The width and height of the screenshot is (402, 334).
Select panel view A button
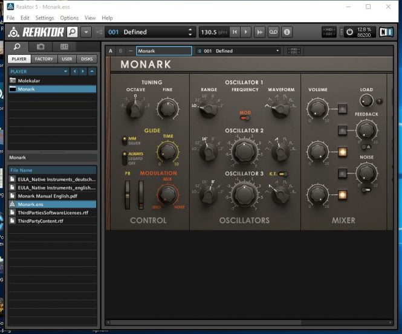(111, 51)
